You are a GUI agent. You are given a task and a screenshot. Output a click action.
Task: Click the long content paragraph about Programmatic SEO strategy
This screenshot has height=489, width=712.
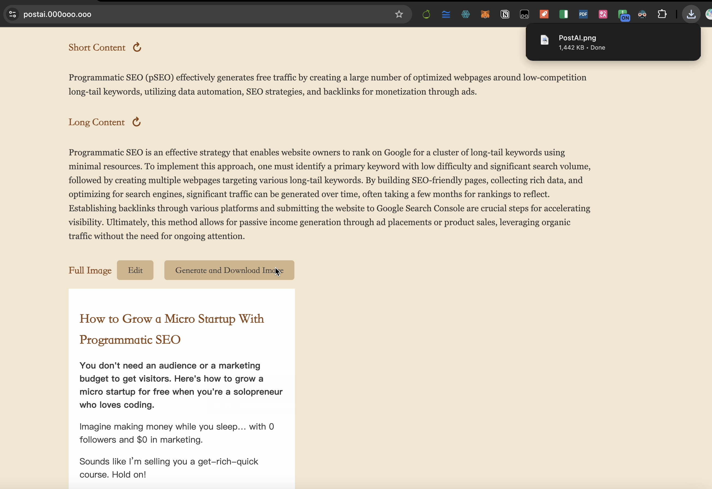(x=330, y=194)
